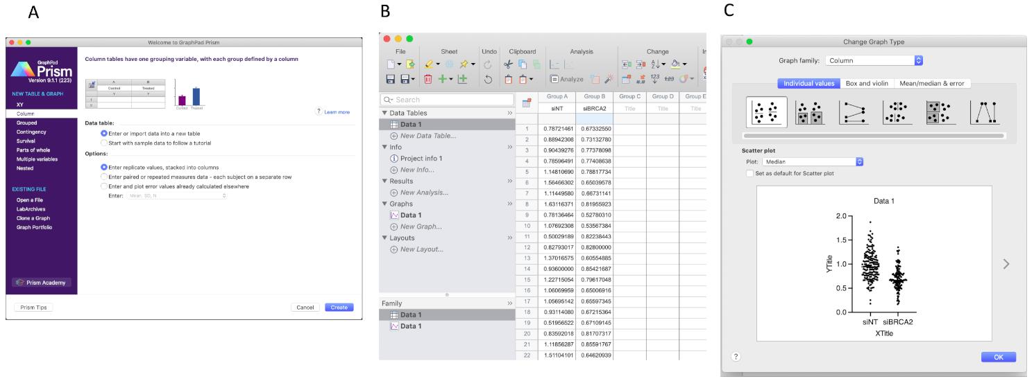Choose XY table type in Welcome sidebar
1034x381 pixels.
tap(20, 104)
